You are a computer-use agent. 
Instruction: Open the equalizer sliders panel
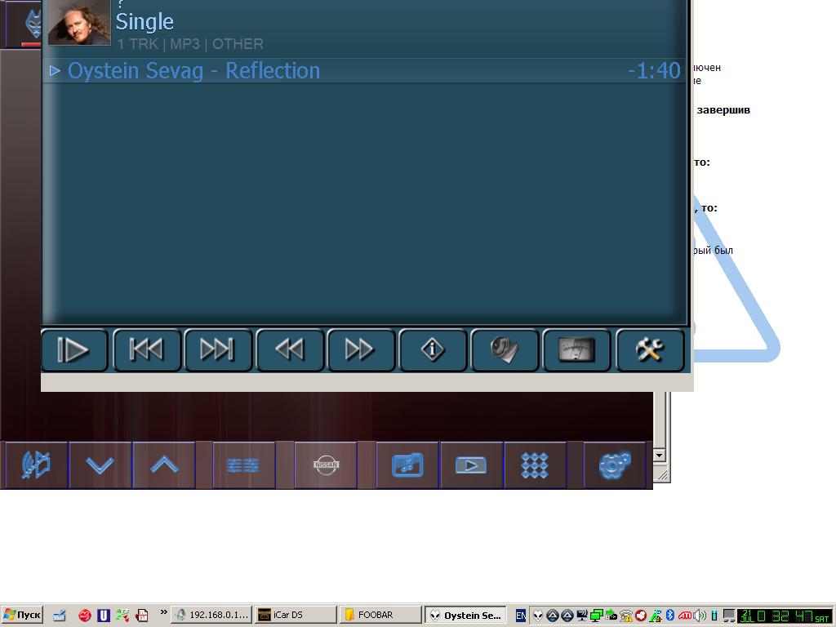(243, 465)
